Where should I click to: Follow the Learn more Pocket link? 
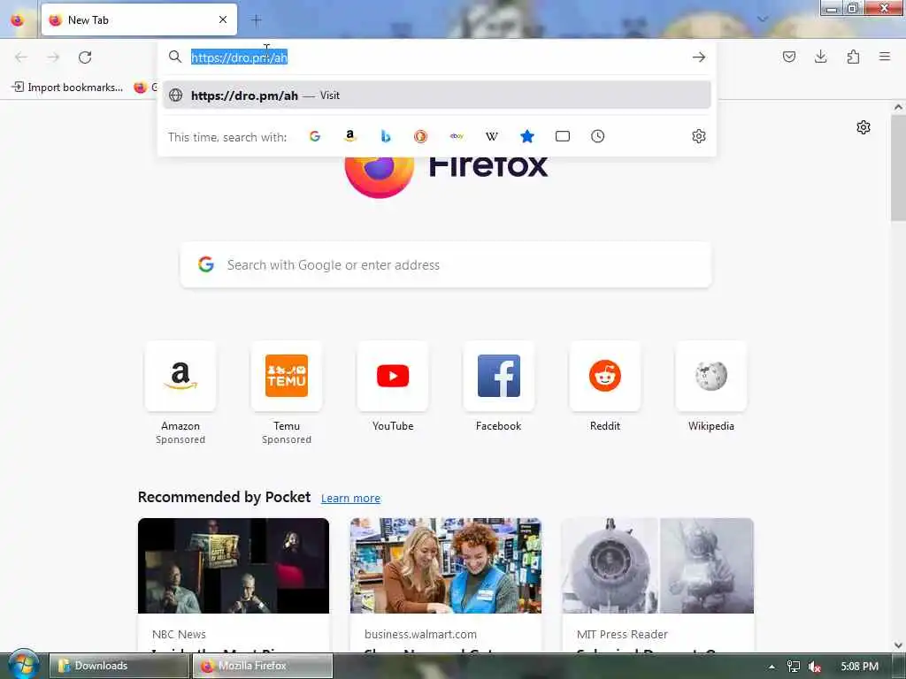[x=350, y=499]
